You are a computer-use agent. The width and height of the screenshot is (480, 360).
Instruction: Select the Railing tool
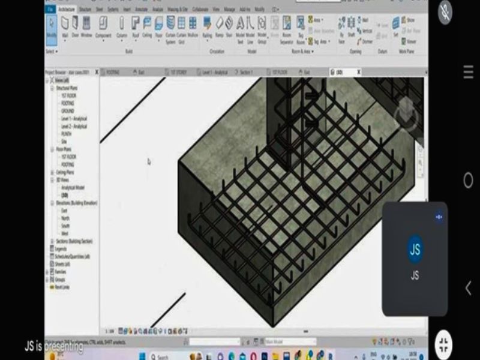click(x=207, y=28)
